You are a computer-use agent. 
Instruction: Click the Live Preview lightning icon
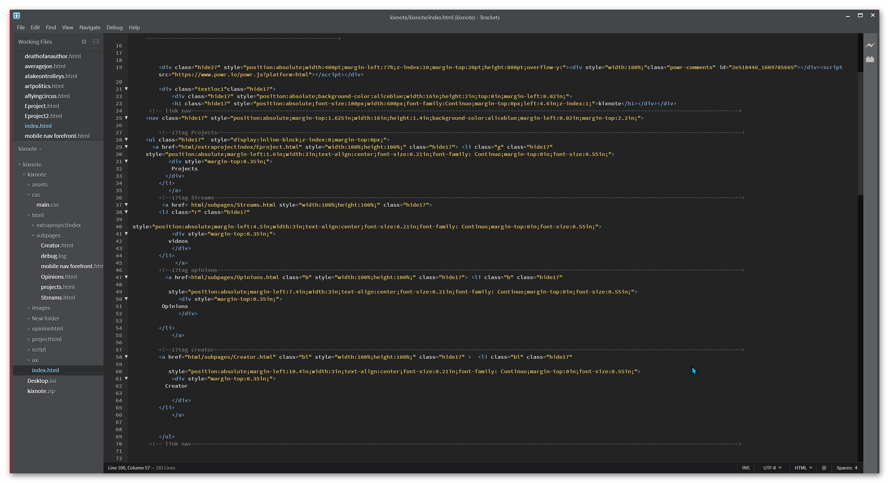tap(870, 45)
